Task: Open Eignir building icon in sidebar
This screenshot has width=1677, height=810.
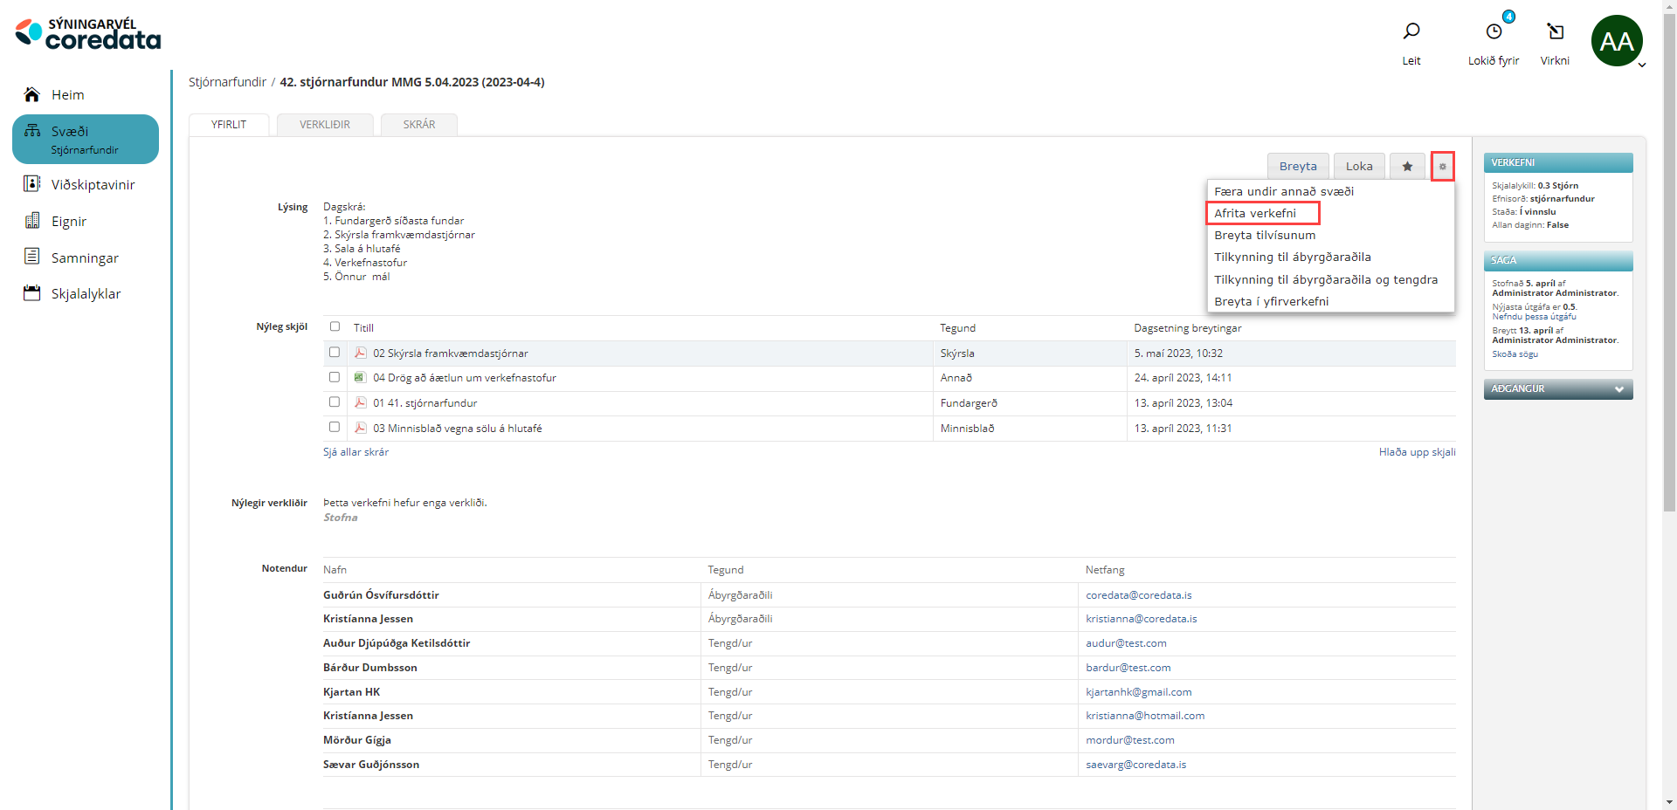Action: pyautogui.click(x=32, y=221)
